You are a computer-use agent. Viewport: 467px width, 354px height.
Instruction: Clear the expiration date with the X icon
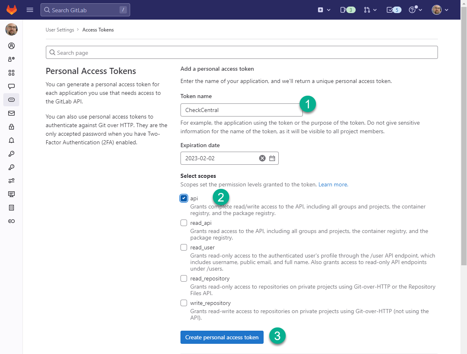[x=262, y=158]
